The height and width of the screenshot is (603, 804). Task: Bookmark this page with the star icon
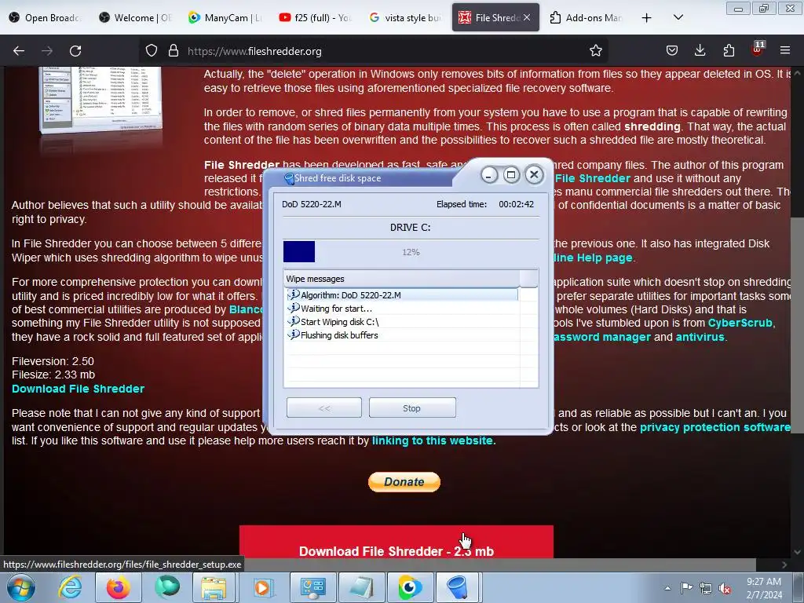(595, 51)
